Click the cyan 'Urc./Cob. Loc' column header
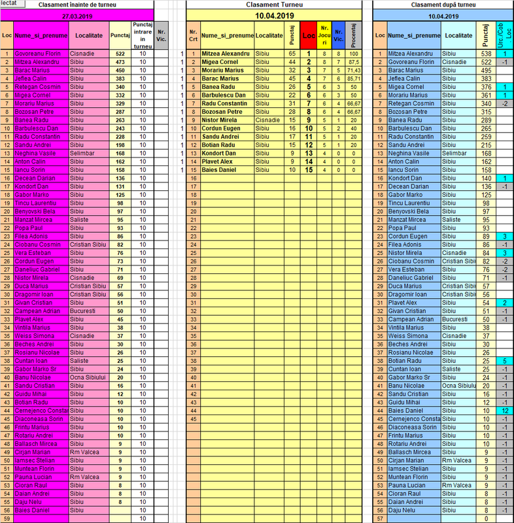Screen dimensions: 514x523 pos(504,35)
